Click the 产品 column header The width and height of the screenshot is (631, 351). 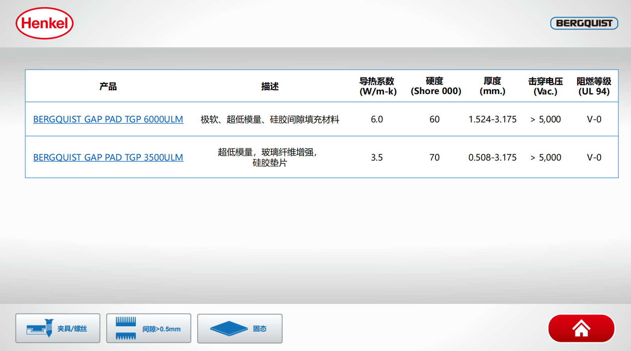tap(108, 86)
